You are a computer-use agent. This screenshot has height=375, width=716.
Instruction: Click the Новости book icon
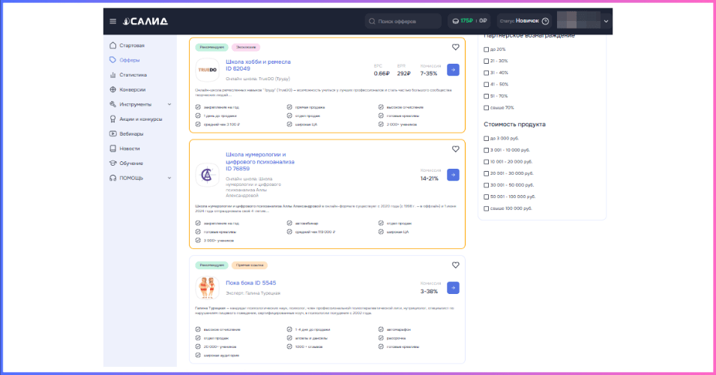pyautogui.click(x=112, y=148)
